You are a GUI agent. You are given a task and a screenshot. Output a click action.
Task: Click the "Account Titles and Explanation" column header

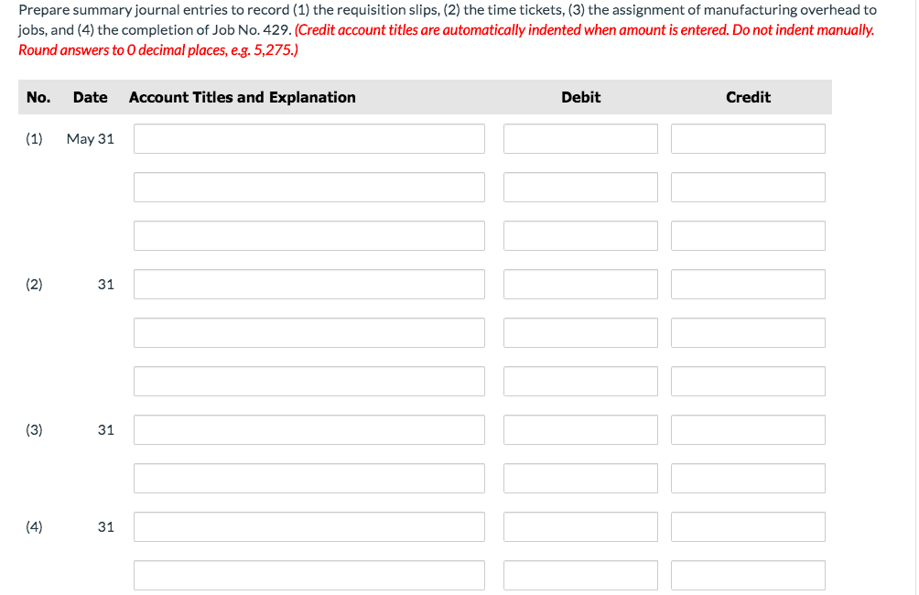click(x=242, y=97)
